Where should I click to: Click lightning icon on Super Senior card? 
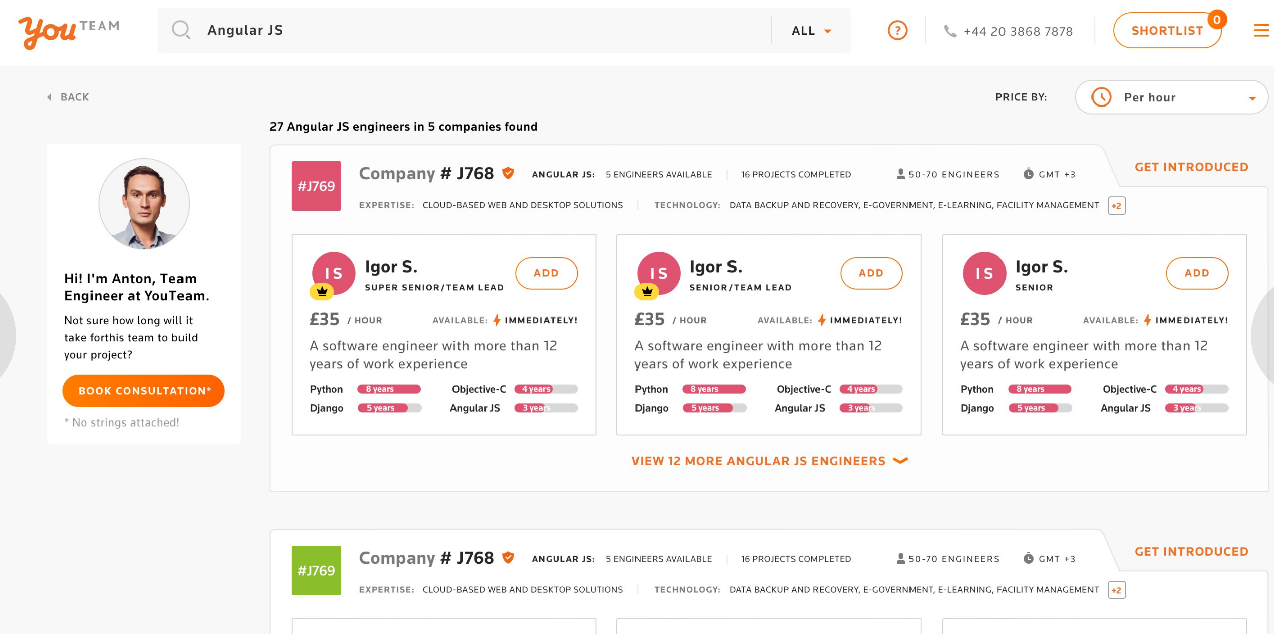click(x=497, y=320)
